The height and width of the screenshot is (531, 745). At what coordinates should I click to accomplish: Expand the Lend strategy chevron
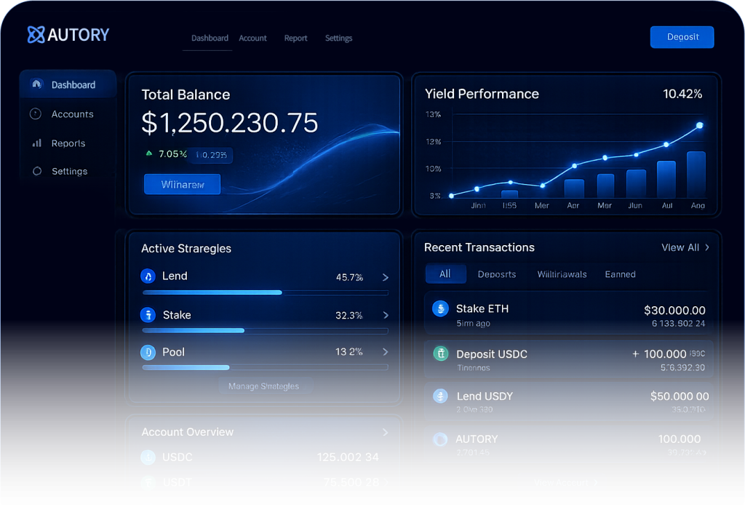click(x=386, y=277)
